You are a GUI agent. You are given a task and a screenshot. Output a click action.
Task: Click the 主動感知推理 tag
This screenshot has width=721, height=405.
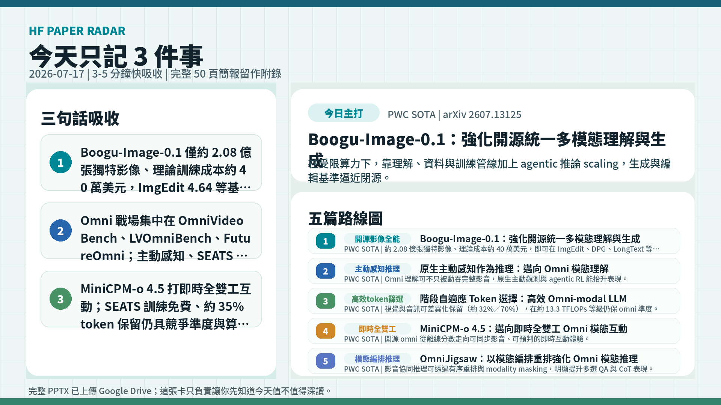(377, 269)
